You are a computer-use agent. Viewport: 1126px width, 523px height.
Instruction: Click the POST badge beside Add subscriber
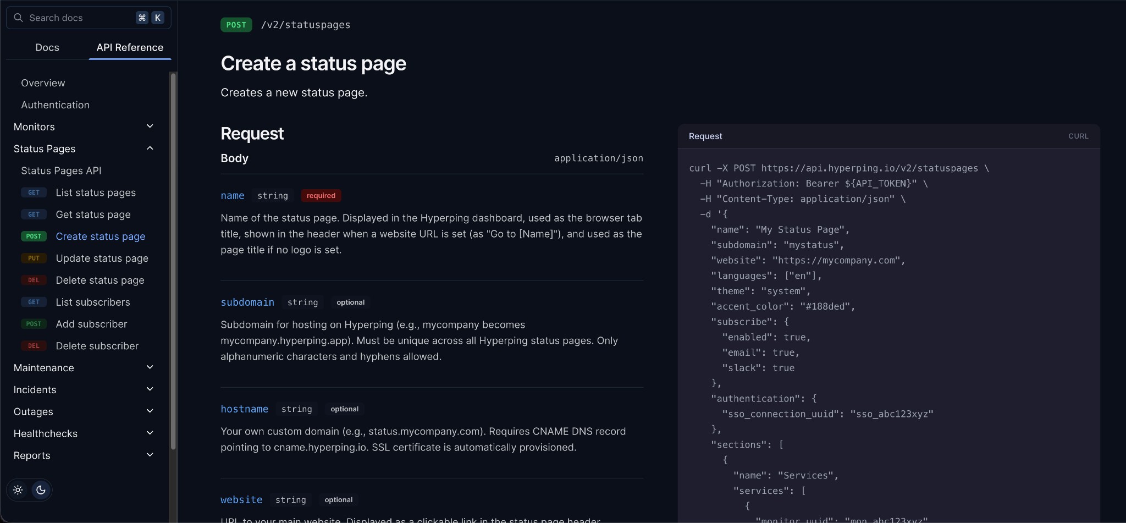point(34,324)
